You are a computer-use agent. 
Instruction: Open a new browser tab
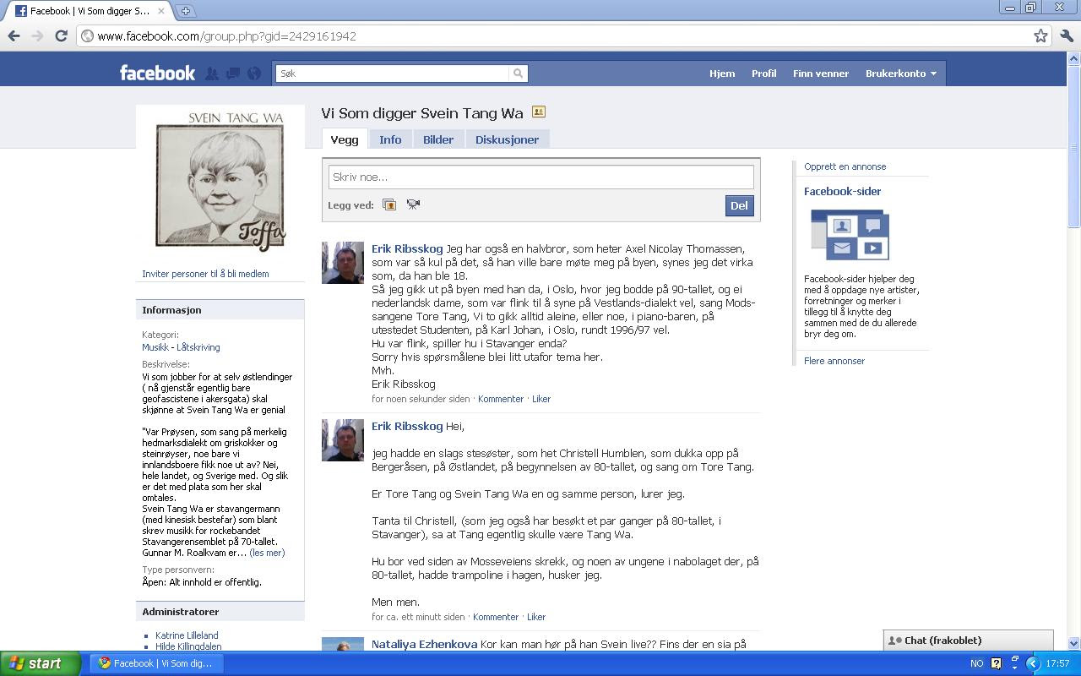(185, 11)
